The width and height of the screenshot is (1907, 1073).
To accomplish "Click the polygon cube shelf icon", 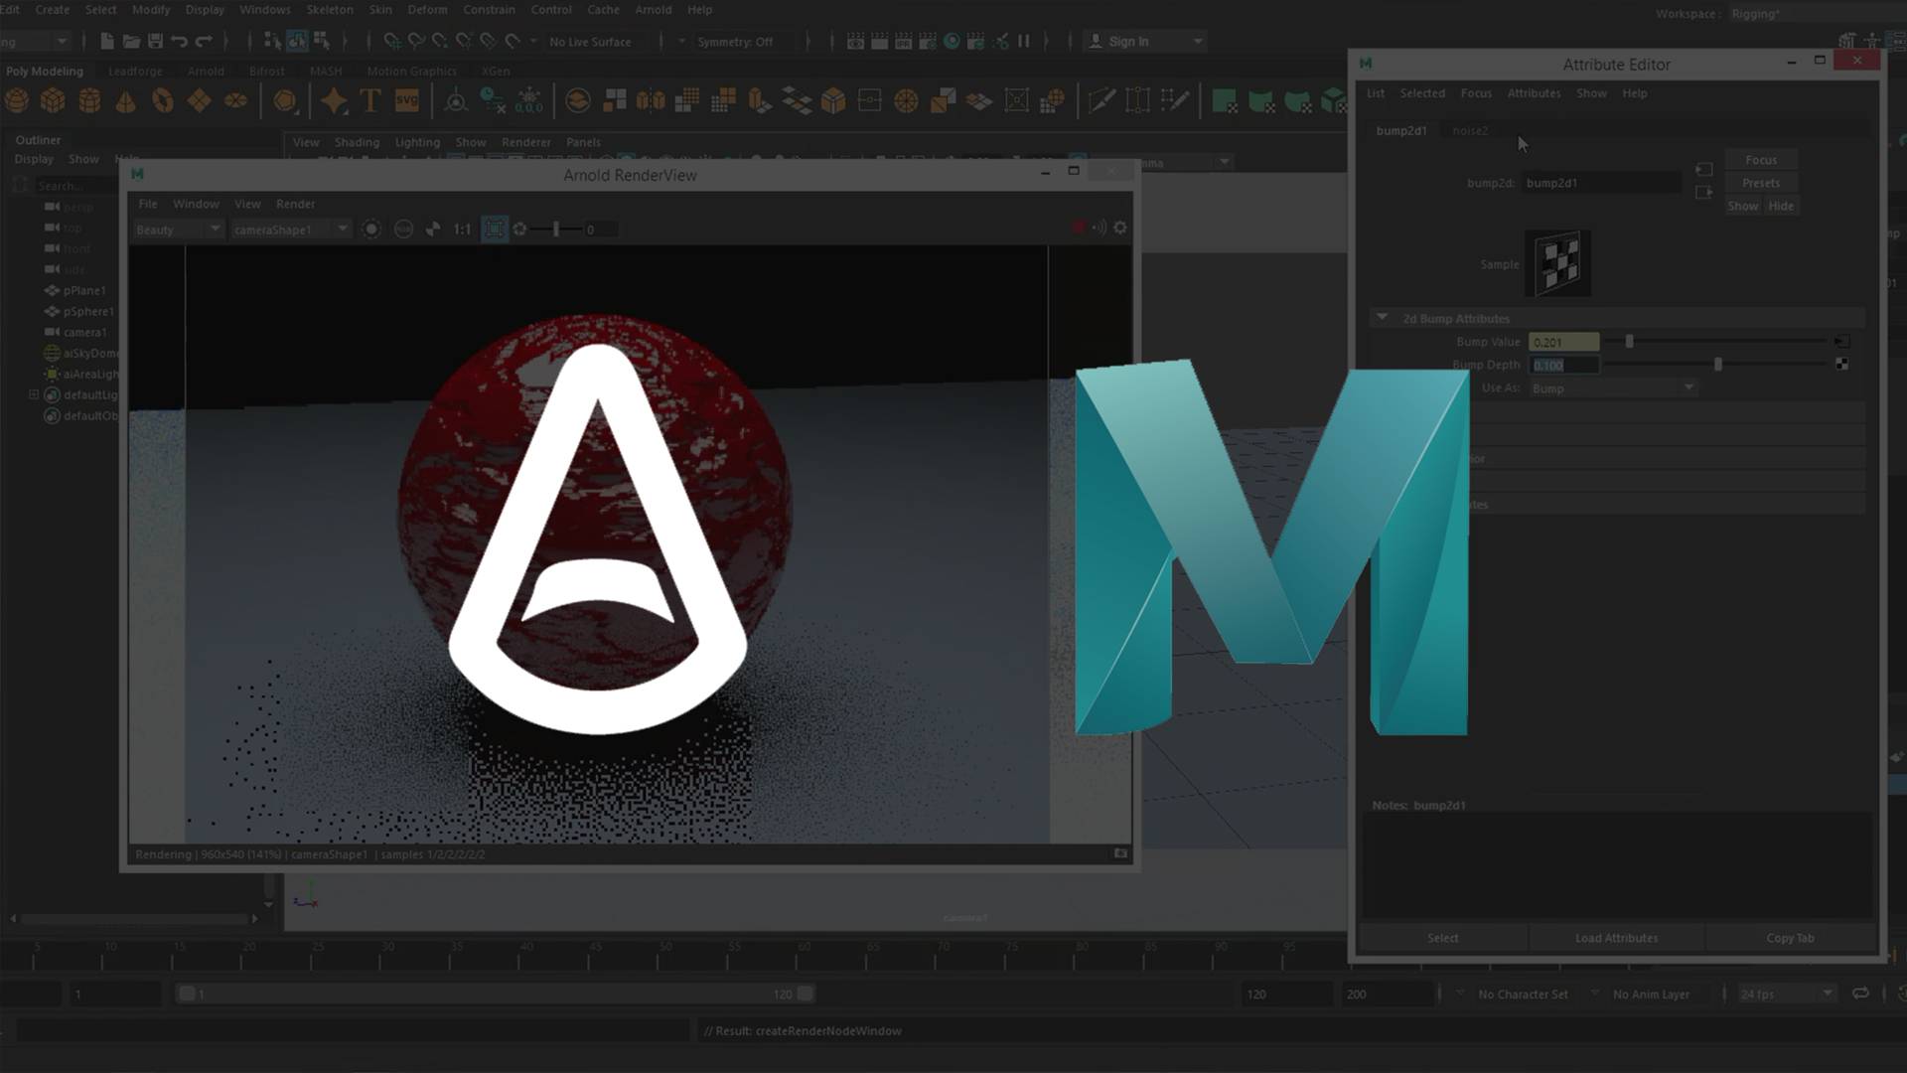I will pos(53,100).
